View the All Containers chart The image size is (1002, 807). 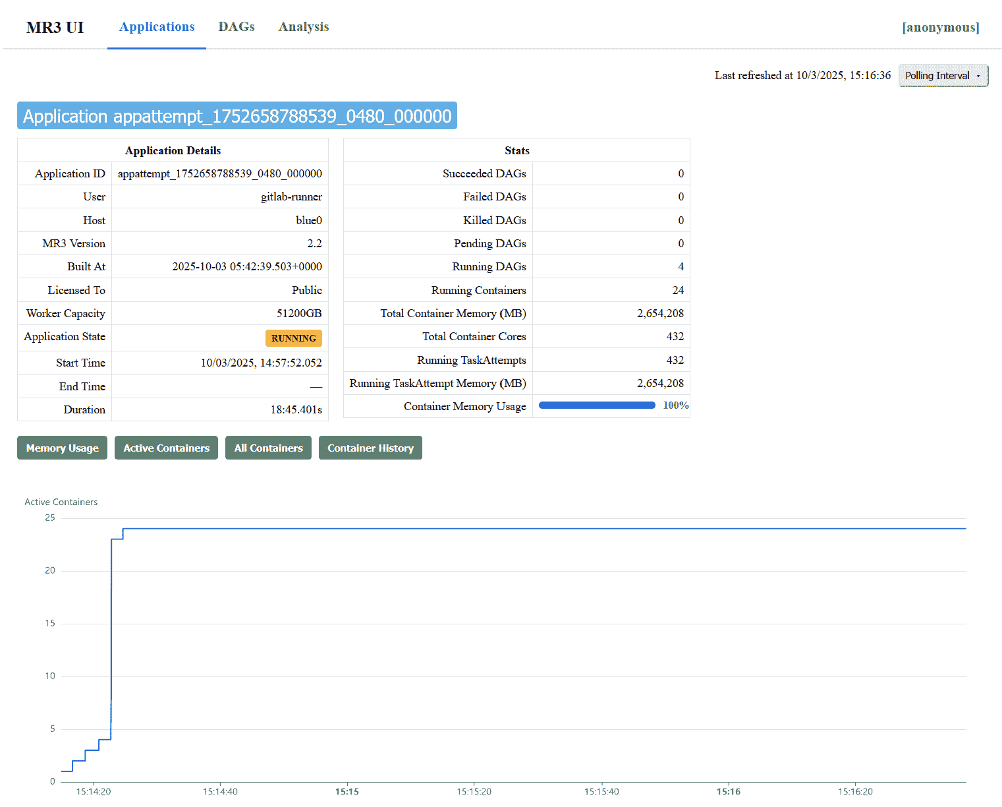click(x=268, y=448)
